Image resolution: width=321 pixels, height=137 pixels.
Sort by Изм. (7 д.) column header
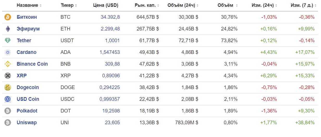pos(303,5)
